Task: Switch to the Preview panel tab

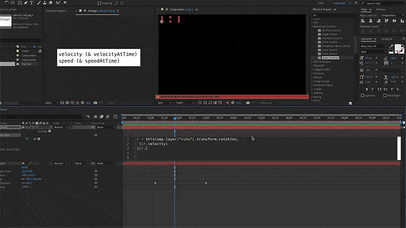Action: pyautogui.click(x=381, y=10)
